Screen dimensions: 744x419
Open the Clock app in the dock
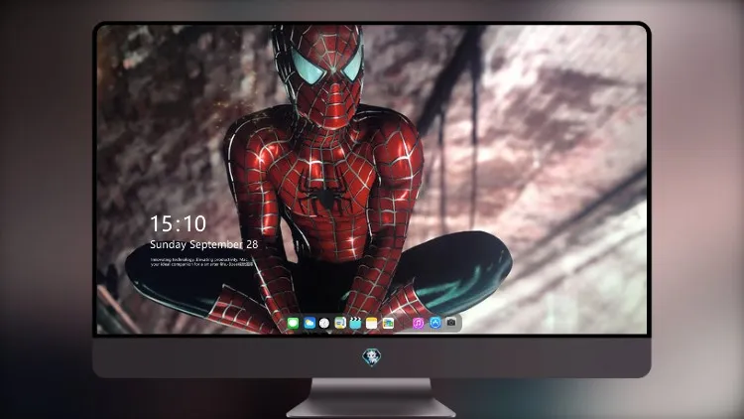pos(324,323)
